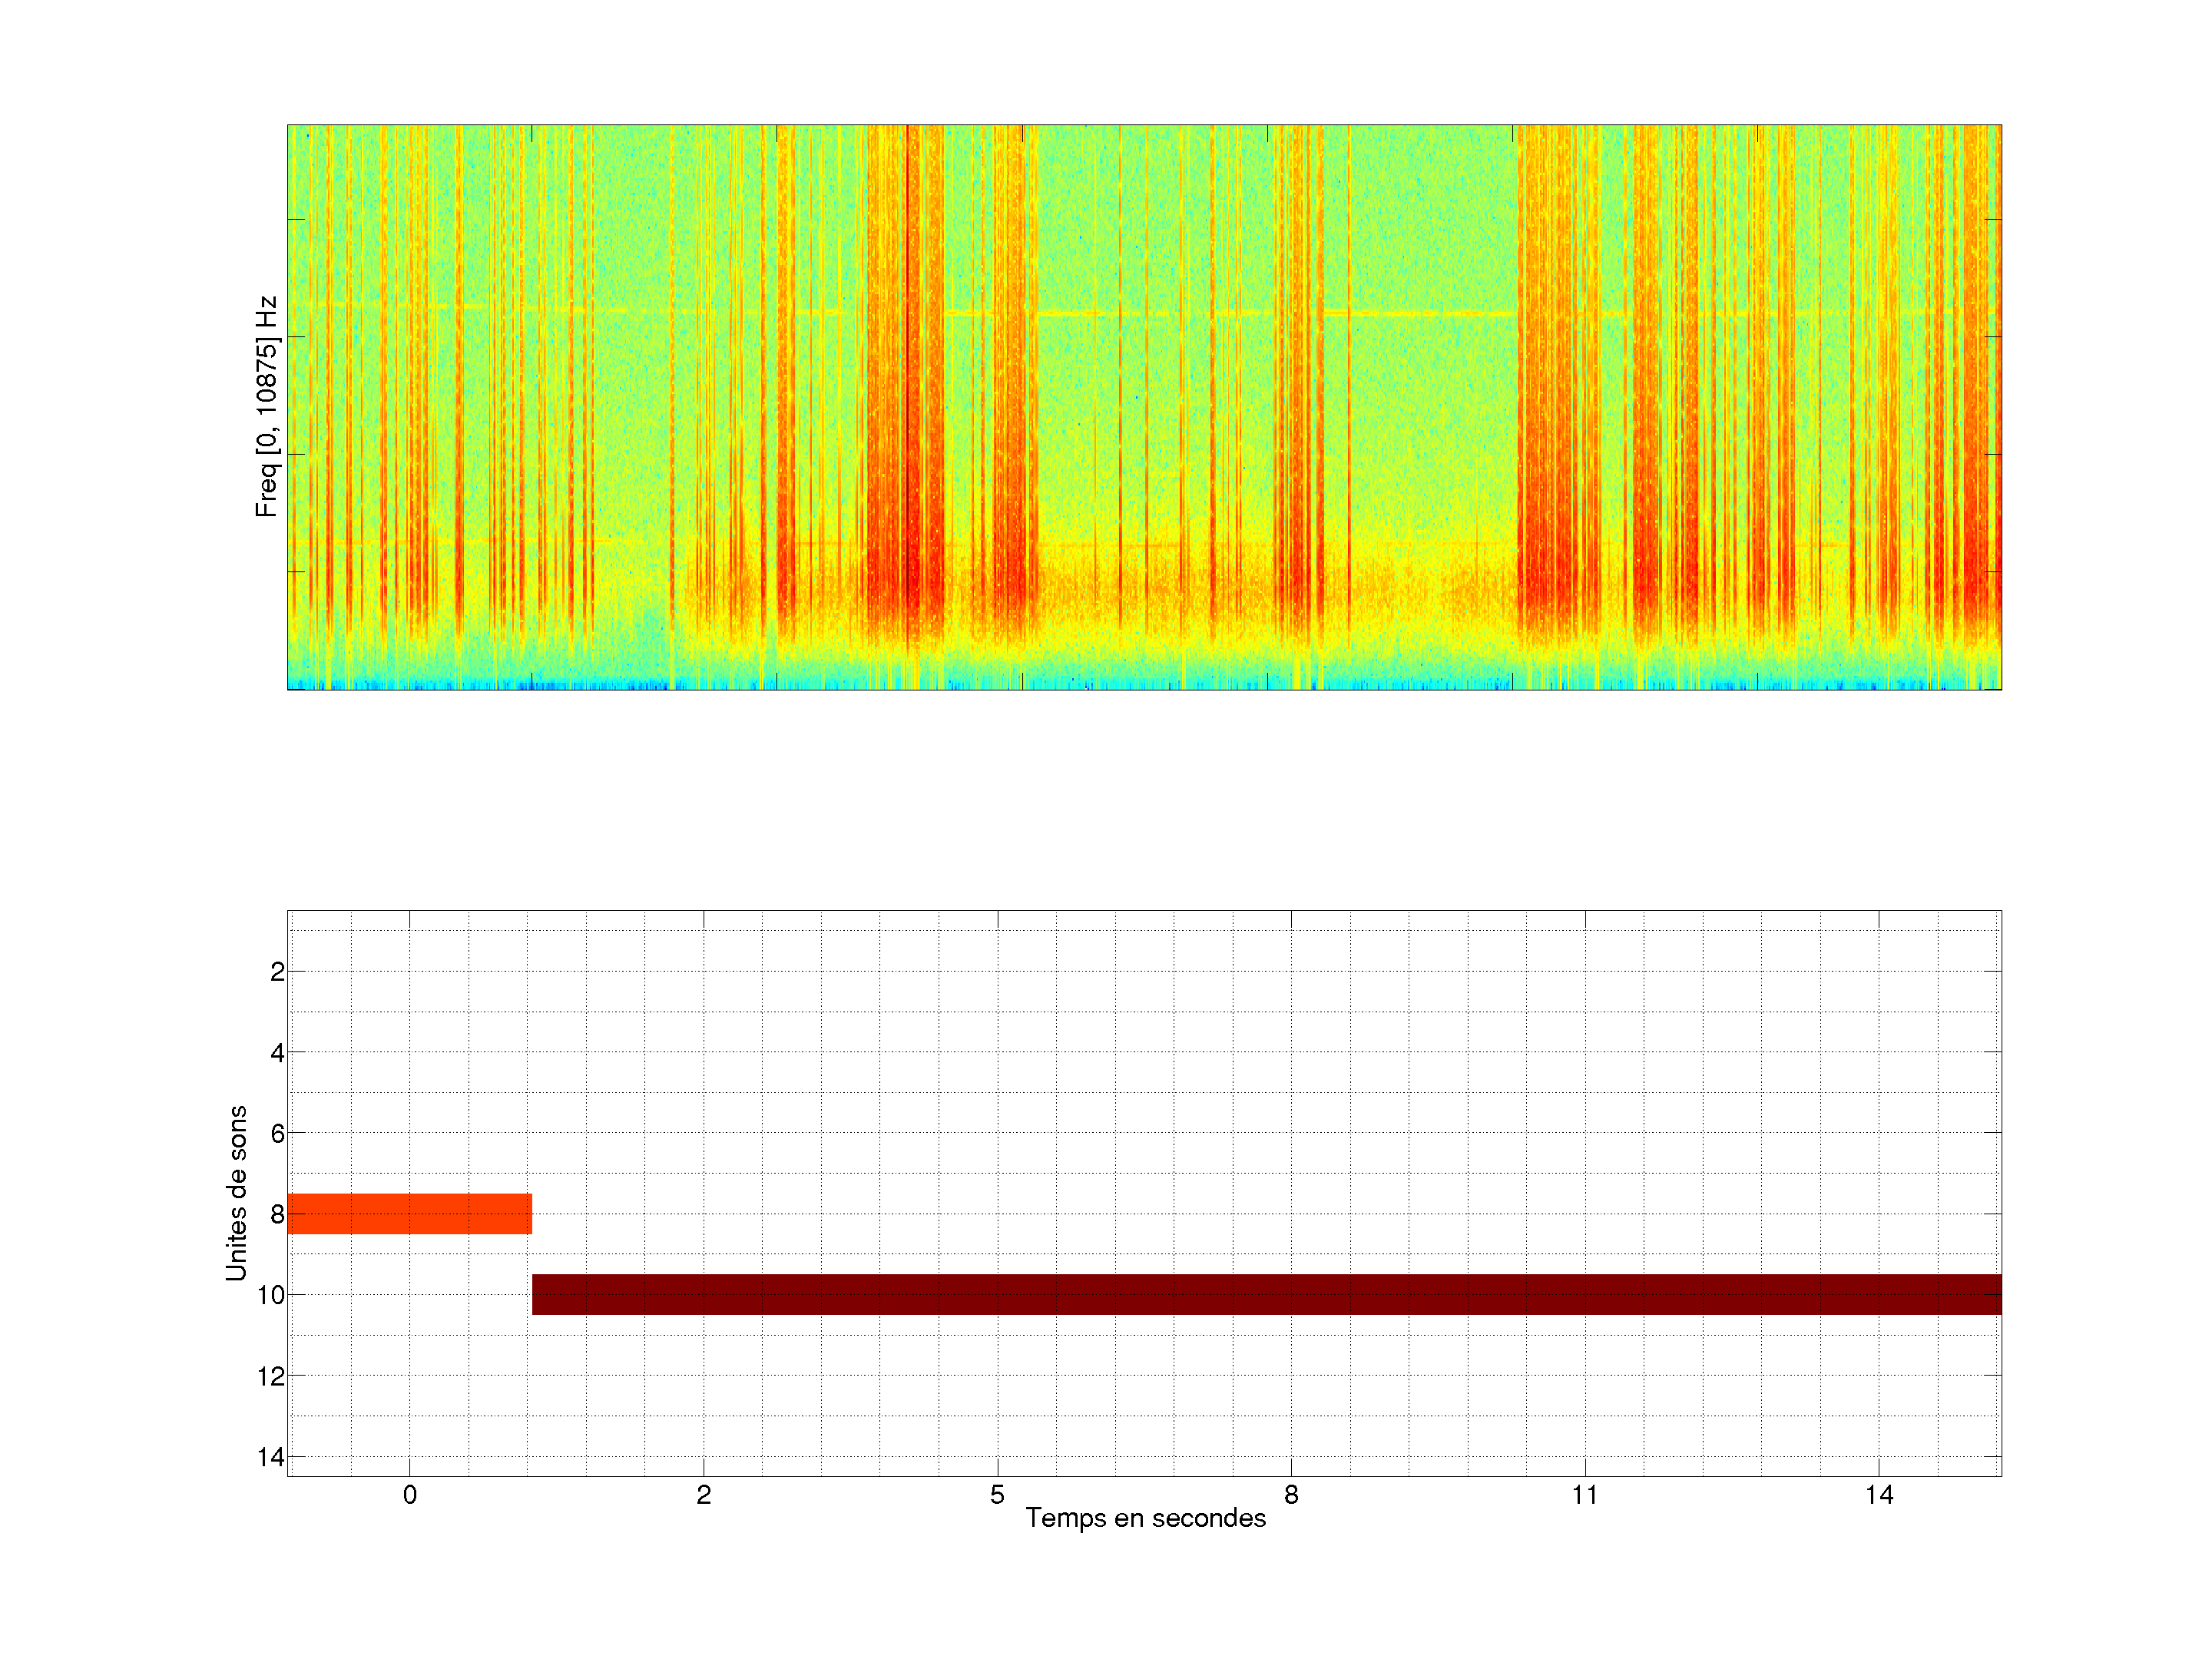Viewport: 2212px width, 1659px height.
Task: Click the y-axis tick label 12
Action: 270,1376
